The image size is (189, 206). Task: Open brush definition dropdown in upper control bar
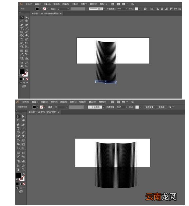point(104,9)
